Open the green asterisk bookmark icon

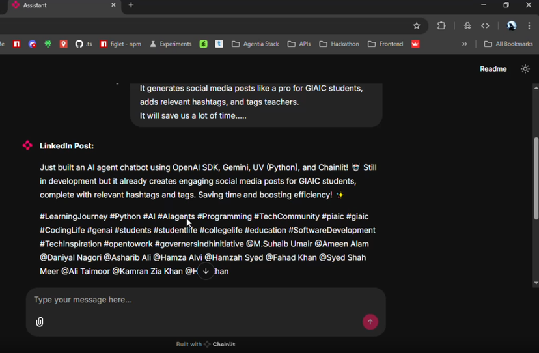(48, 44)
